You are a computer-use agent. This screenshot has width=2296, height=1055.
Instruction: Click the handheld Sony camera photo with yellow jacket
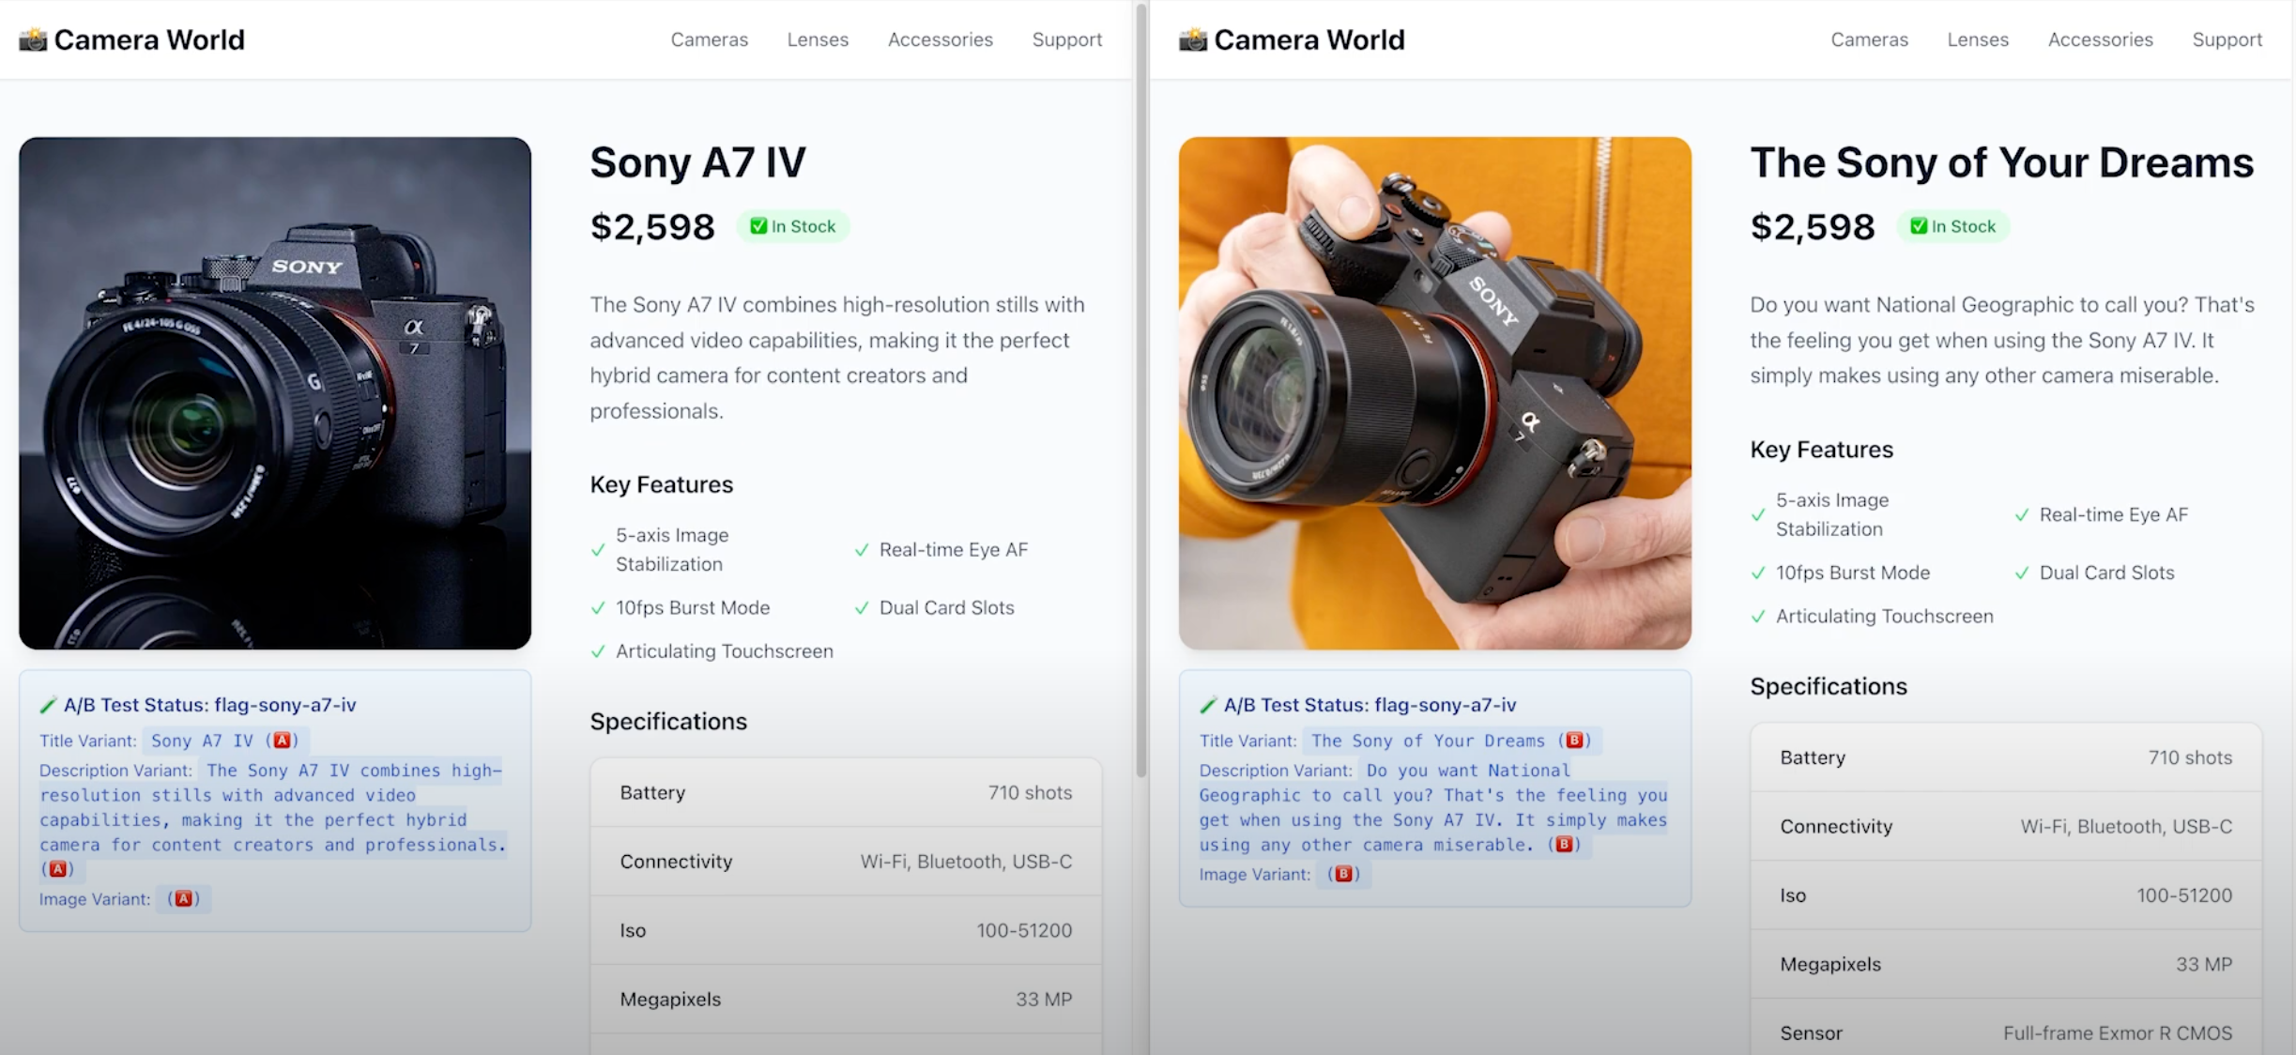[1434, 393]
